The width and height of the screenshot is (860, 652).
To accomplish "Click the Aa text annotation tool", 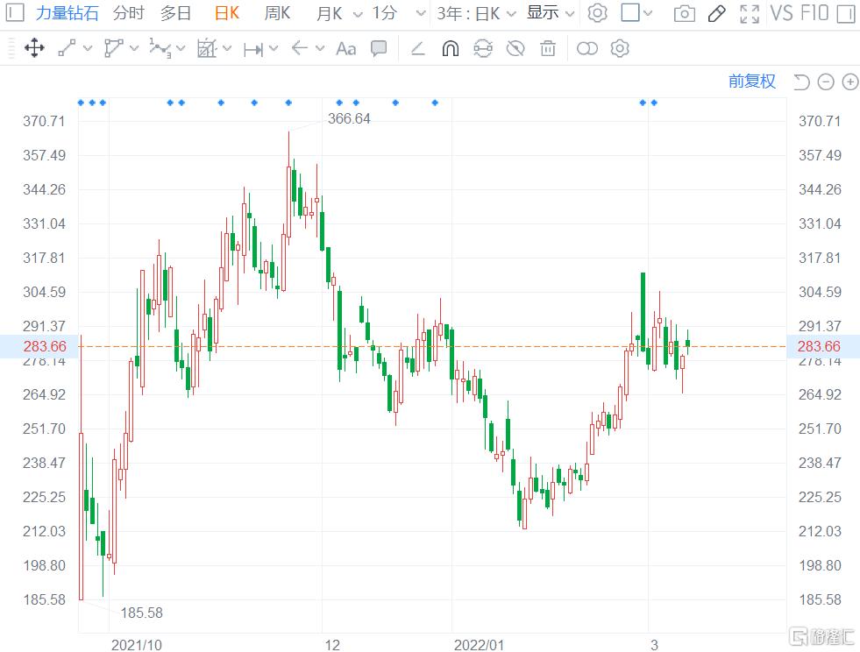I will (x=345, y=48).
